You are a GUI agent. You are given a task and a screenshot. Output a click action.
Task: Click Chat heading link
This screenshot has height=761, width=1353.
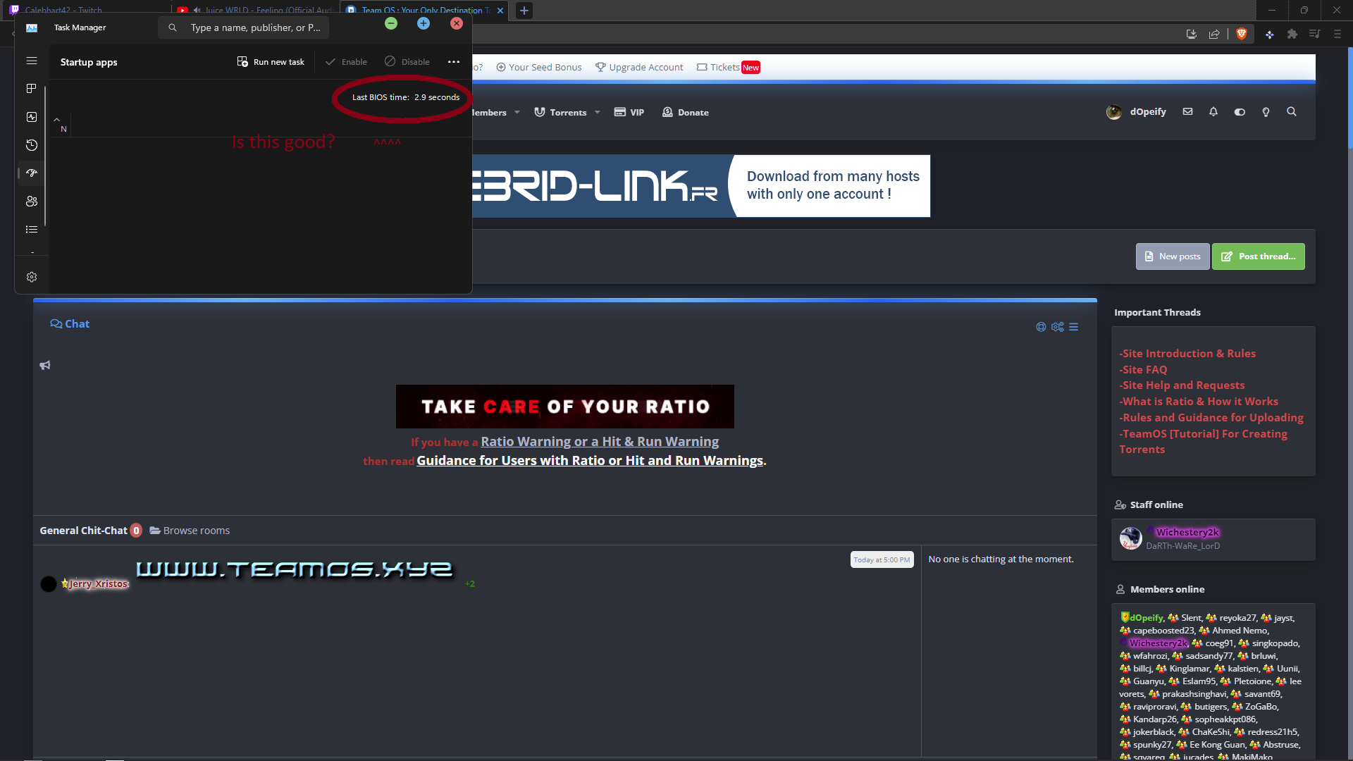[x=70, y=324]
